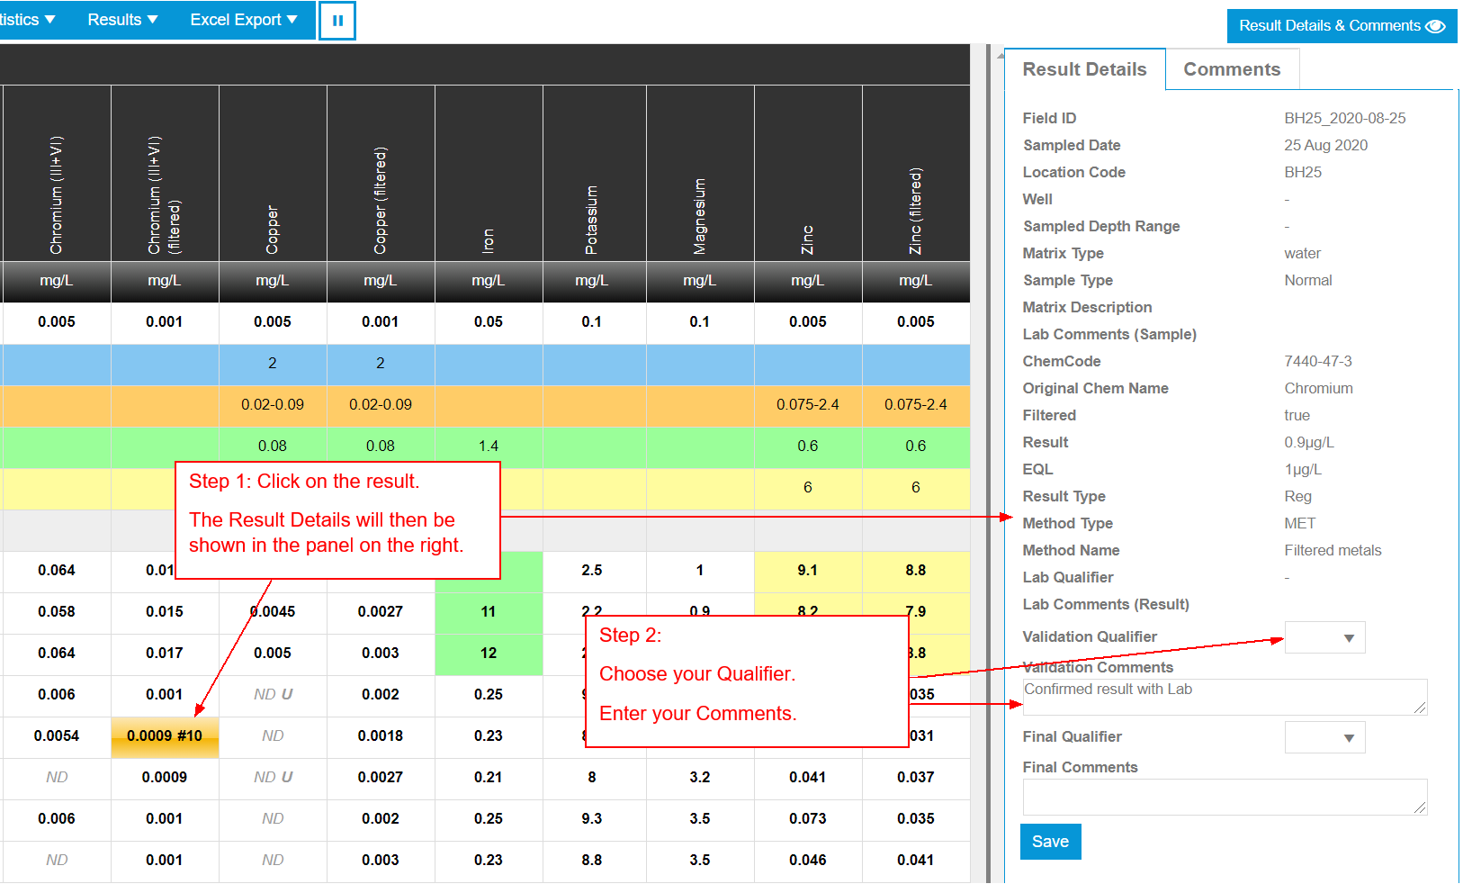
Task: Open the Results menu
Action: (121, 19)
